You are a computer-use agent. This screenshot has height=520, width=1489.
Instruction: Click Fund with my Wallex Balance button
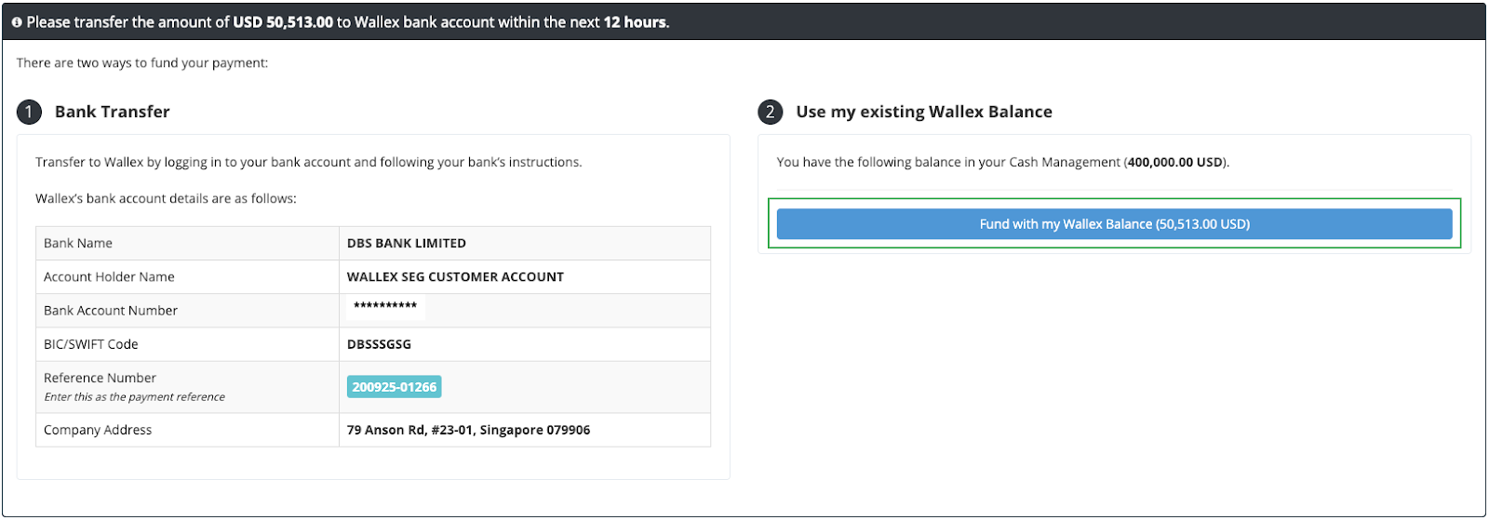tap(1114, 224)
